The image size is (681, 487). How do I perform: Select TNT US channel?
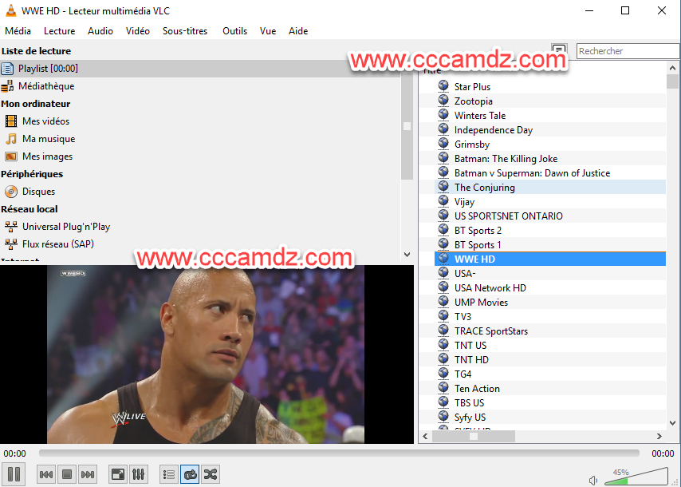550,345
